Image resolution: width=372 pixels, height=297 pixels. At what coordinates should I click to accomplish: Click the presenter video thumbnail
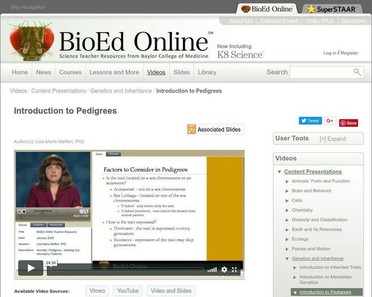click(x=53, y=180)
